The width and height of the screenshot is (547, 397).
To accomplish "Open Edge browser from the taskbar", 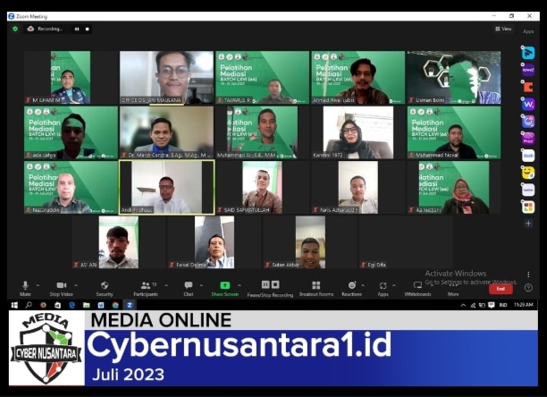I will pyautogui.click(x=72, y=305).
